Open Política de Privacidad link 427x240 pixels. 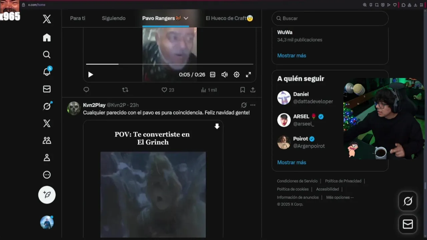(x=343, y=181)
